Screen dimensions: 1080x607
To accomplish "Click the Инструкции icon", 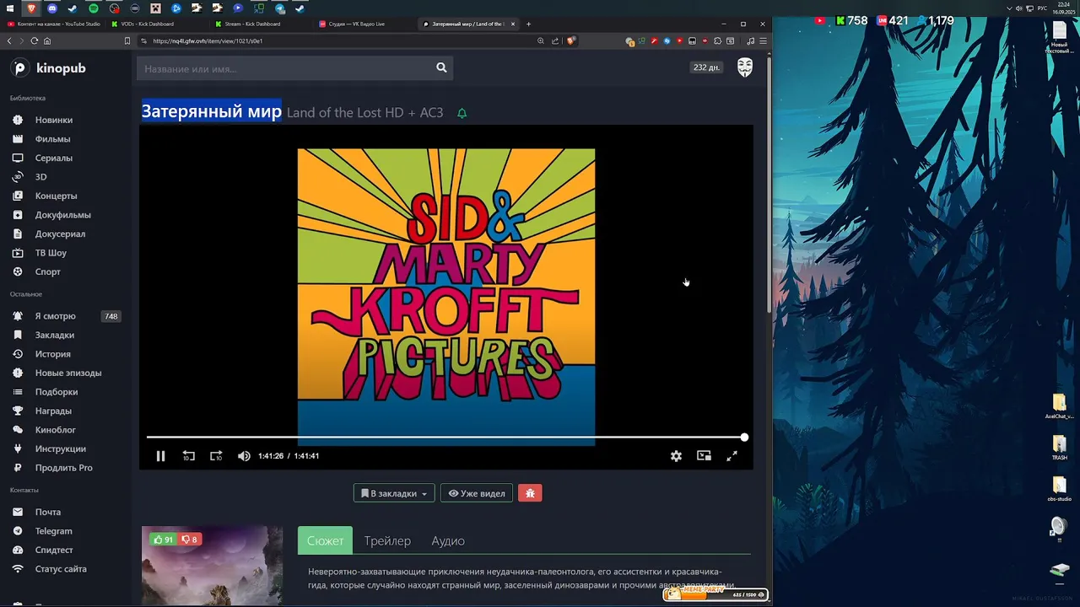I will coord(18,449).
